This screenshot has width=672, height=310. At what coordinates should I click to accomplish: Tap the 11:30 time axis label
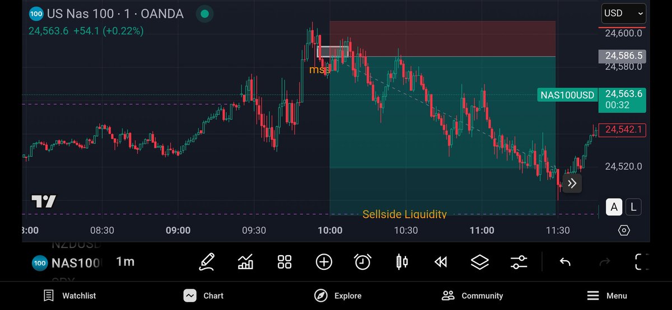click(x=557, y=231)
